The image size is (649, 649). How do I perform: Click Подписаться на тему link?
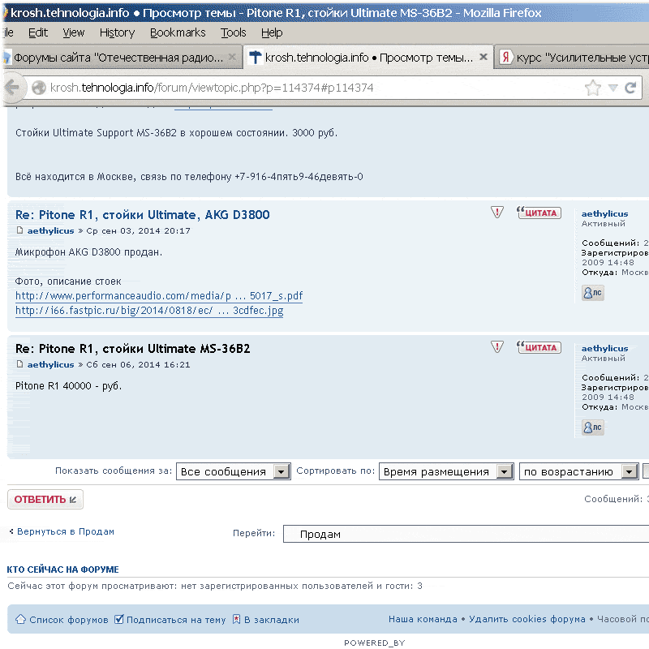(x=176, y=620)
